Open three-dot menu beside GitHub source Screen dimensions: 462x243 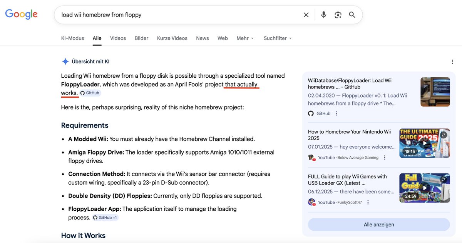coord(337,113)
